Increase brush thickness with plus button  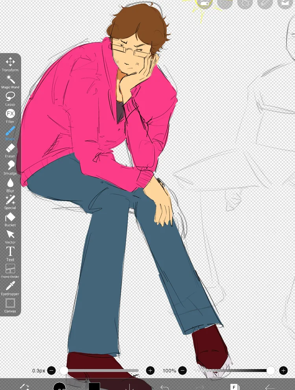pos(150,371)
